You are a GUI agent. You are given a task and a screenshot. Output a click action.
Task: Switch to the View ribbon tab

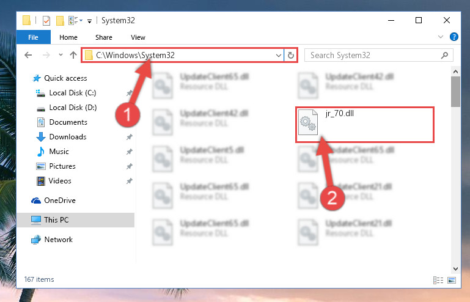tap(138, 37)
